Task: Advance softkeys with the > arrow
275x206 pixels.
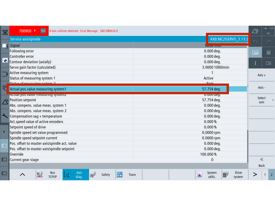Action: 255,174
